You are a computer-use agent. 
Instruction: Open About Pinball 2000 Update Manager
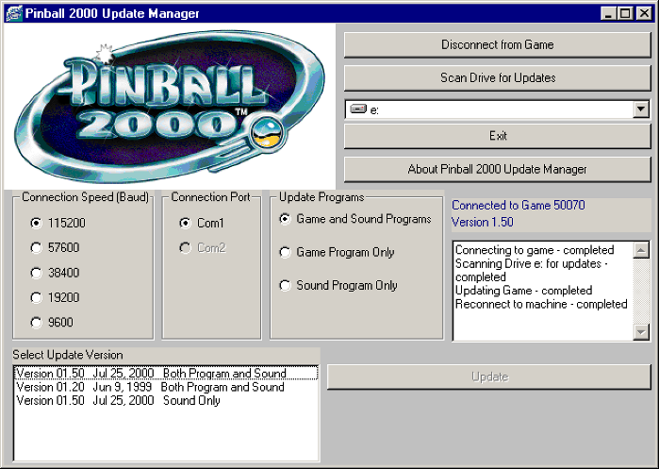coord(497,169)
